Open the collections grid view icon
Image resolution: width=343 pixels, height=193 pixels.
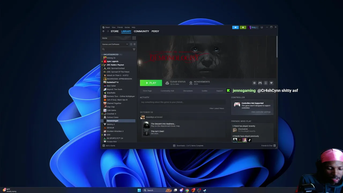tap(134, 38)
